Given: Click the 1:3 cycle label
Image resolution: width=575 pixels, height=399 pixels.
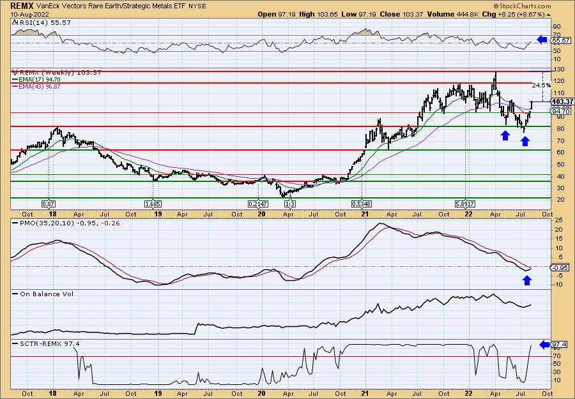Looking at the screenshot, I should pos(289,204).
